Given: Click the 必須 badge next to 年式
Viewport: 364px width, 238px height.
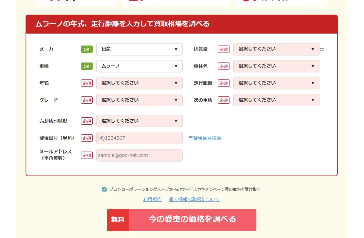Looking at the screenshot, I should click(87, 83).
